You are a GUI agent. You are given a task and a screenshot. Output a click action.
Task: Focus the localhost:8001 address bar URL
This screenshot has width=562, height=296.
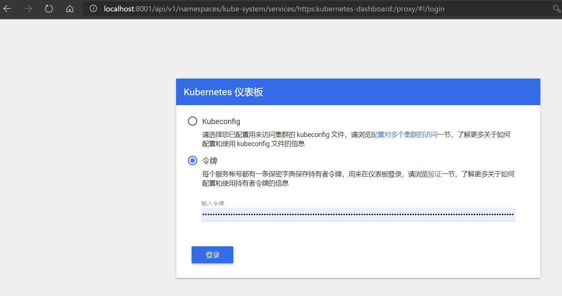click(274, 9)
